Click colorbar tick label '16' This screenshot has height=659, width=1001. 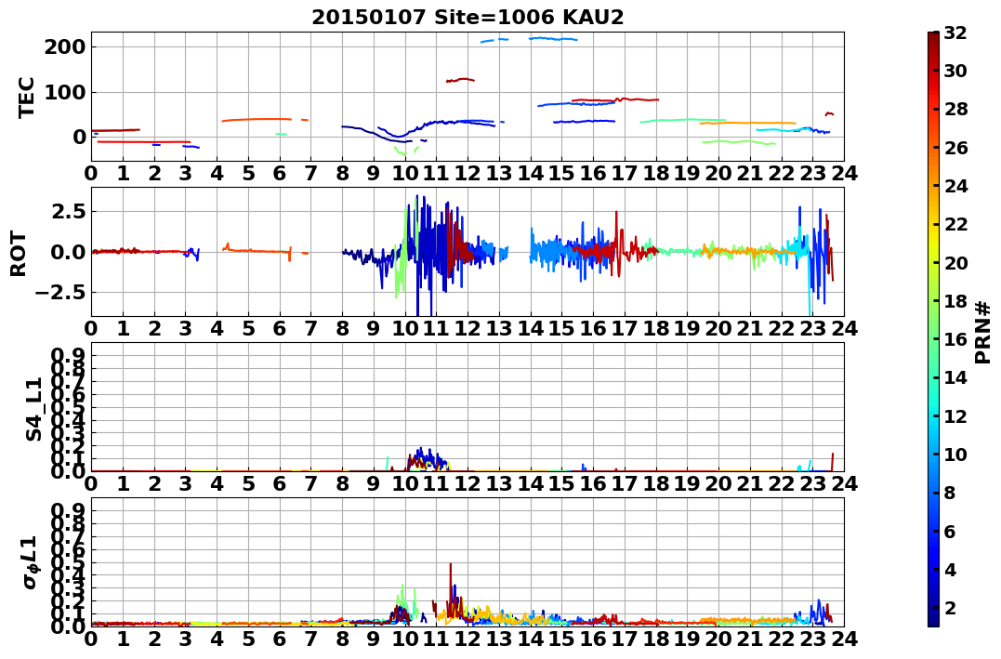(x=955, y=339)
